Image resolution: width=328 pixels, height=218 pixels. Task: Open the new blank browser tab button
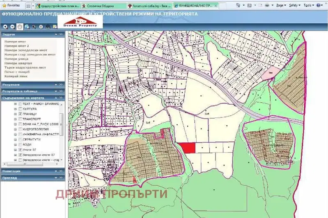222,6
